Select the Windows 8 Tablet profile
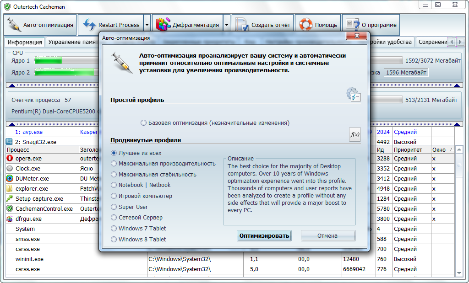The height and width of the screenshot is (283, 469). (x=114, y=240)
